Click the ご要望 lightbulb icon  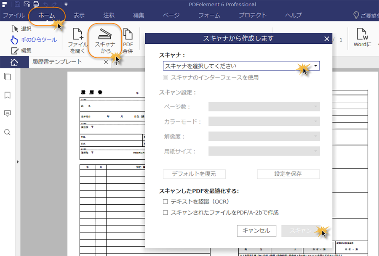[x=356, y=15]
